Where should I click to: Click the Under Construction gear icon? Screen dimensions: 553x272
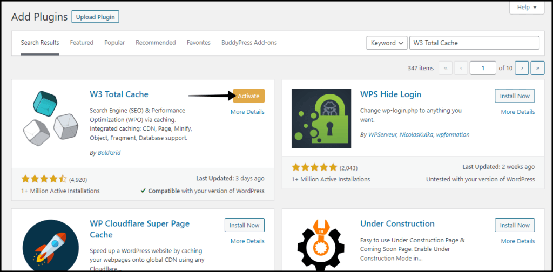[x=321, y=245]
